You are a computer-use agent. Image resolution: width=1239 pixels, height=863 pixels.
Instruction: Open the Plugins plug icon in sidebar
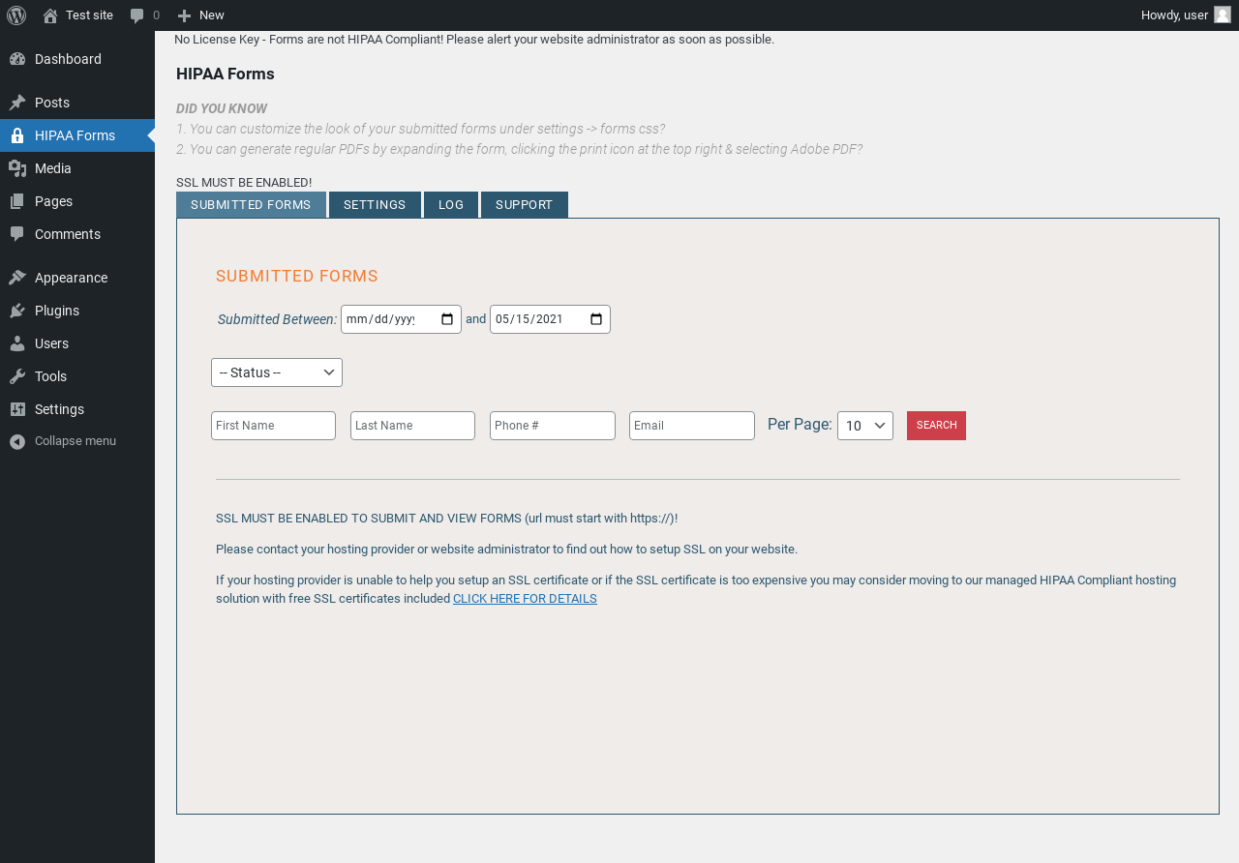[x=17, y=311]
